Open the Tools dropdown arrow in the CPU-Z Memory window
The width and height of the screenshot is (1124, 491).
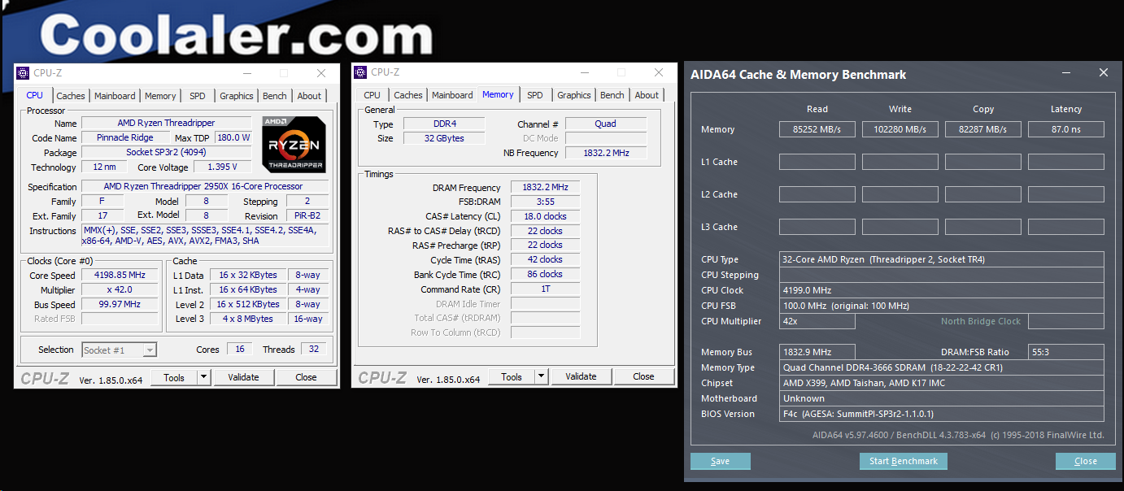tap(541, 376)
